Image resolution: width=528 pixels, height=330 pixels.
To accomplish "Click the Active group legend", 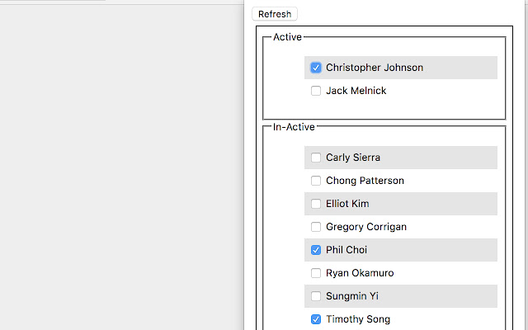I will 287,37.
